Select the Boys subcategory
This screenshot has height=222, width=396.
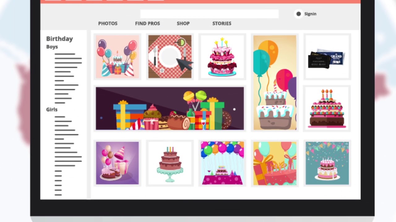pos(52,47)
